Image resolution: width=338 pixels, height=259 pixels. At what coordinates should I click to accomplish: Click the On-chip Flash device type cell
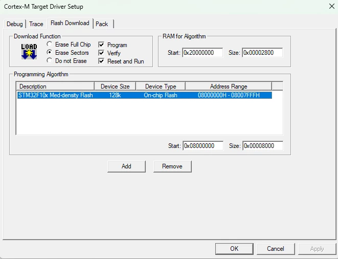(x=161, y=95)
